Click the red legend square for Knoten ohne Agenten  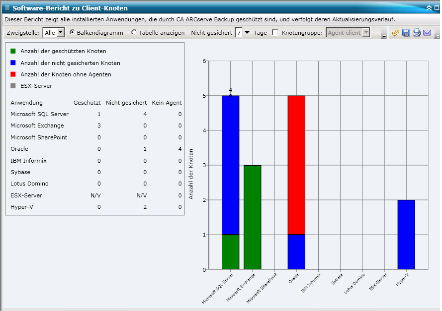click(x=13, y=74)
